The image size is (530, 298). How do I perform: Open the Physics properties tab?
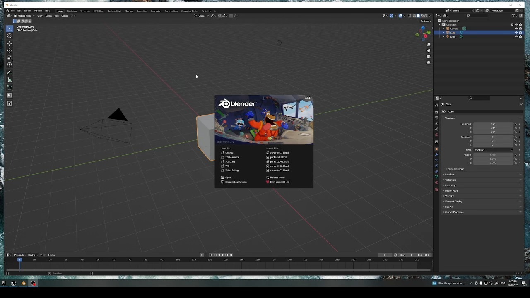point(436,166)
